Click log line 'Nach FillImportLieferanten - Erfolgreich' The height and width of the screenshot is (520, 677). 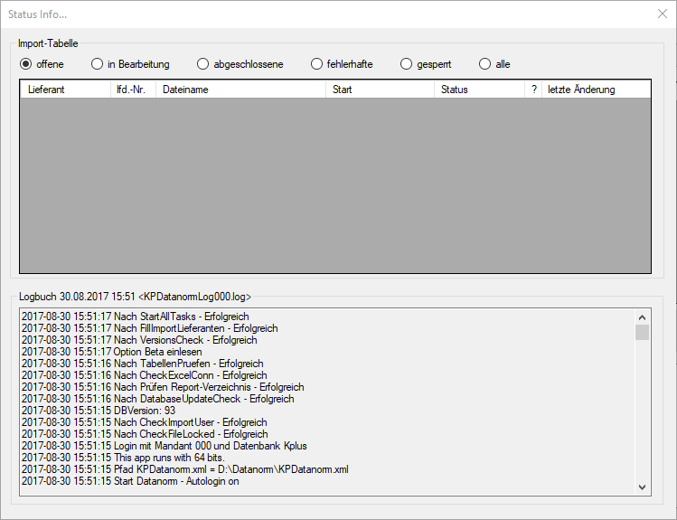click(150, 328)
